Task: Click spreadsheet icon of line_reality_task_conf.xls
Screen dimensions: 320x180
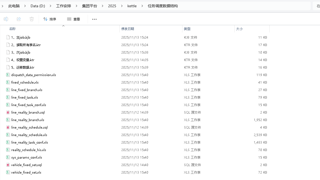Action: 8,142
